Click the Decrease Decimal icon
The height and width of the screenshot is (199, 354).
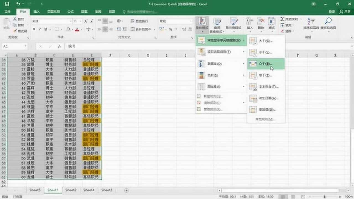[x=190, y=29]
